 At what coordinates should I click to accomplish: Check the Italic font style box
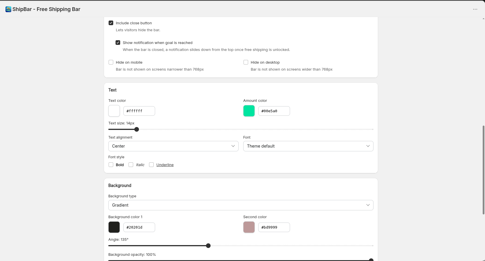pos(131,165)
